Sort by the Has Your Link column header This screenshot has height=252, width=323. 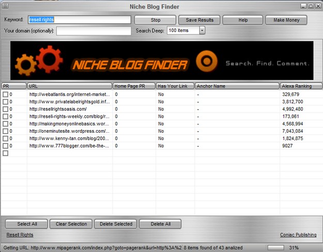click(x=175, y=86)
